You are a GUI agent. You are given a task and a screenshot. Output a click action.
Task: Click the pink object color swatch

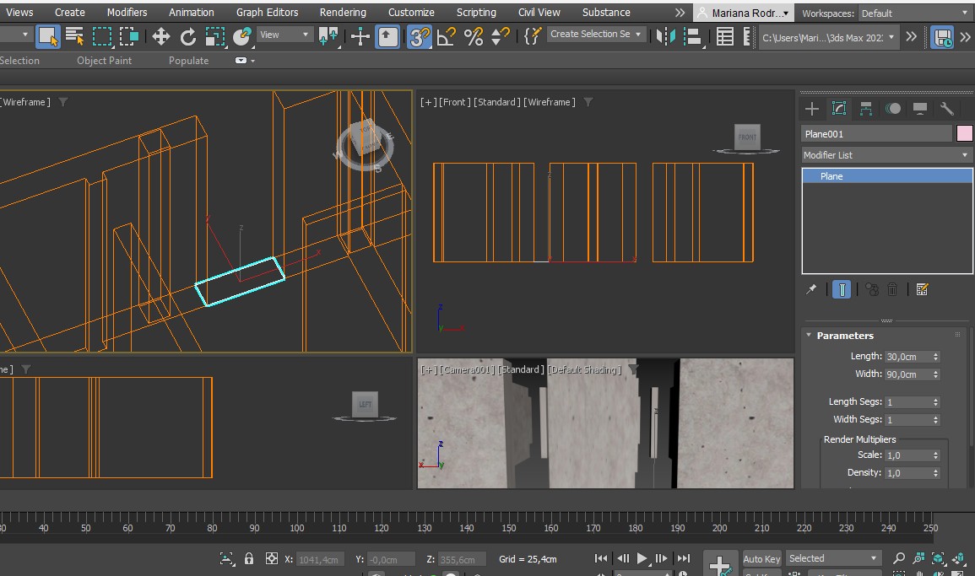[x=964, y=133]
